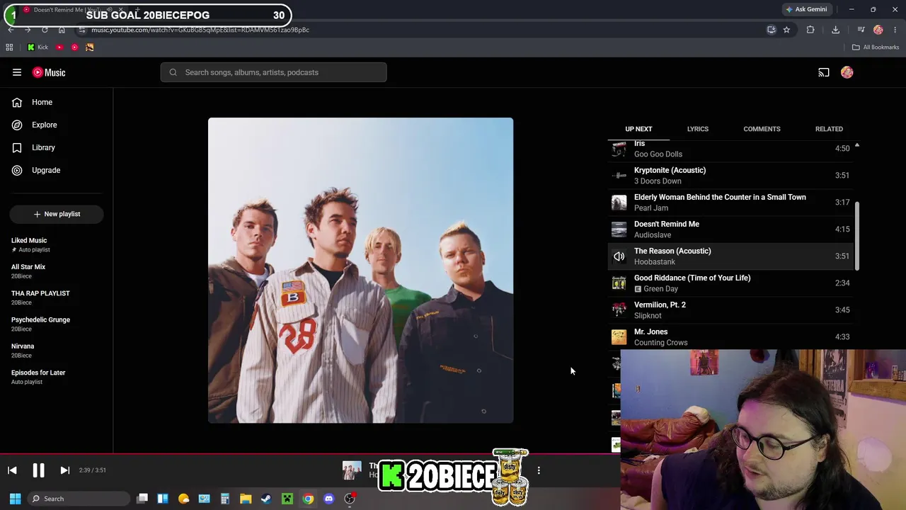Focus the Search songs, albums, artists field
This screenshot has width=906, height=510.
[273, 72]
